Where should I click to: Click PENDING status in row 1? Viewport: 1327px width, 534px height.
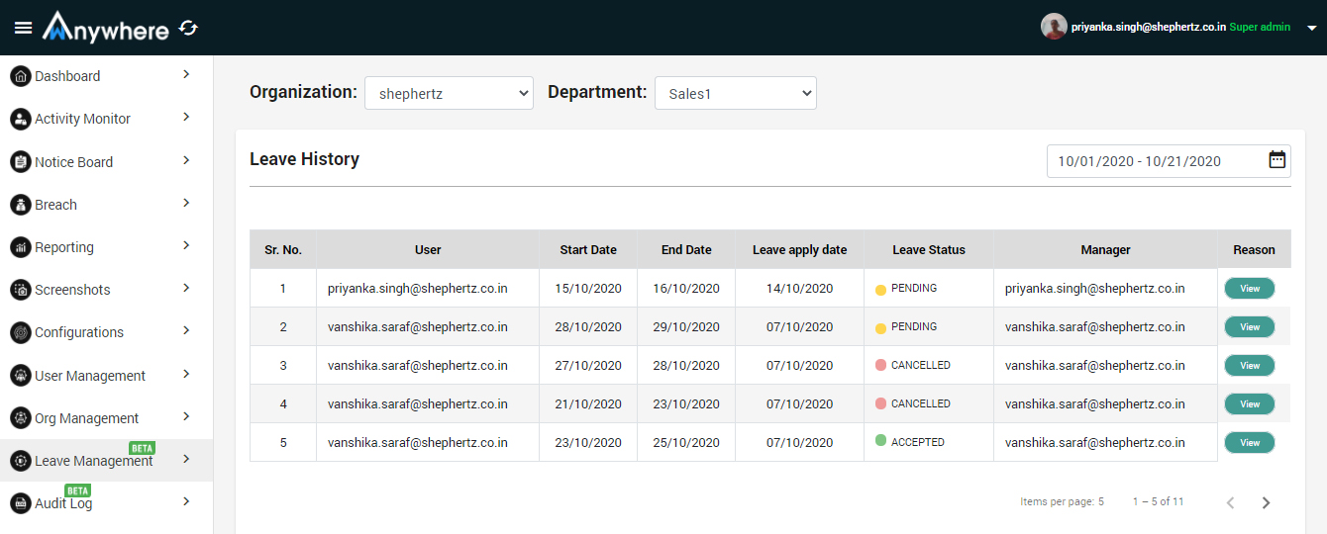[914, 288]
